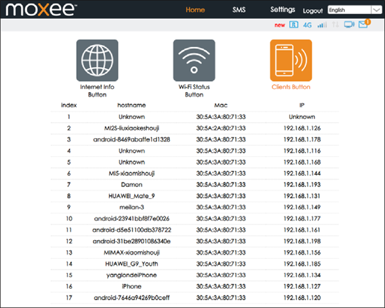Select hostname MI5-xiaomishouji
Viewport: 385px width, 308px height.
(131, 174)
